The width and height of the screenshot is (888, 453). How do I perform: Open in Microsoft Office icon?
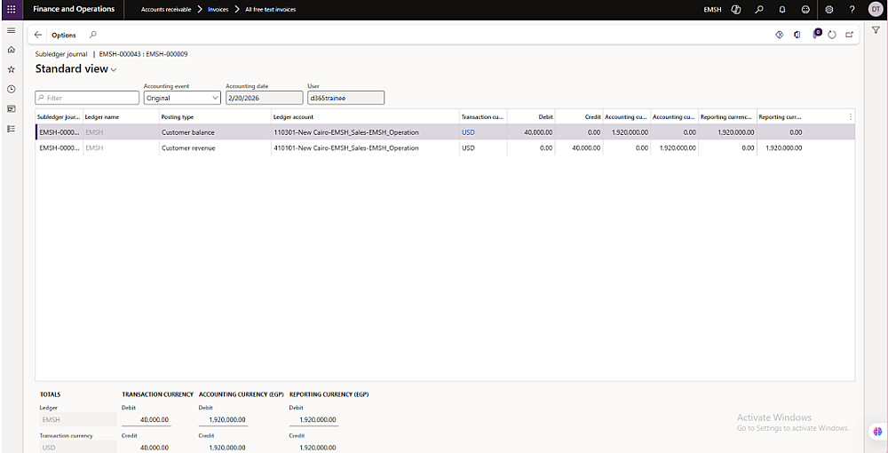(x=797, y=35)
